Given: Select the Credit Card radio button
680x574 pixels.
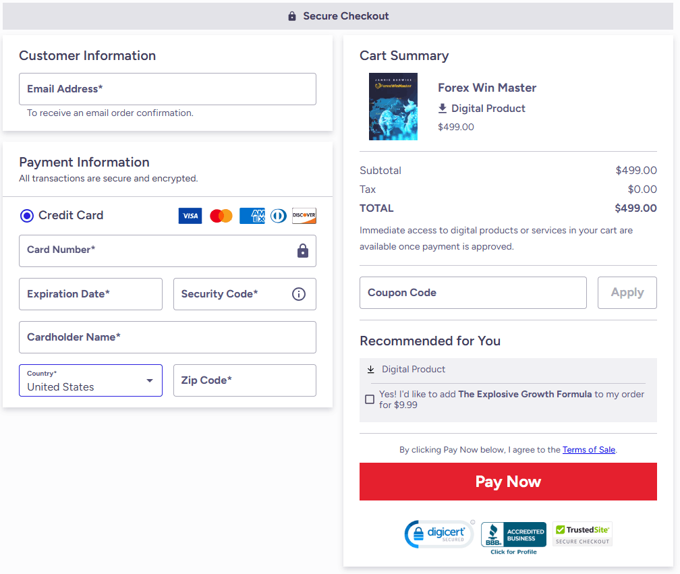Looking at the screenshot, I should coord(27,216).
